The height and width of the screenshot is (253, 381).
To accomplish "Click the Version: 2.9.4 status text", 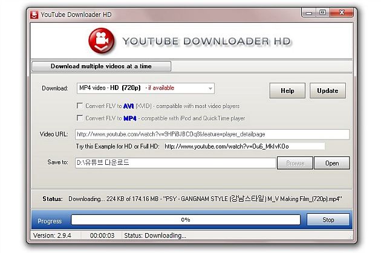I will click(52, 235).
